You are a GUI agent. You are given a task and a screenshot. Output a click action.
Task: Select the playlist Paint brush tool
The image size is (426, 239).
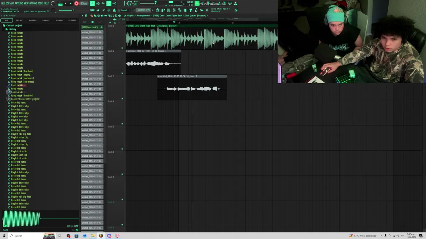(x=95, y=16)
